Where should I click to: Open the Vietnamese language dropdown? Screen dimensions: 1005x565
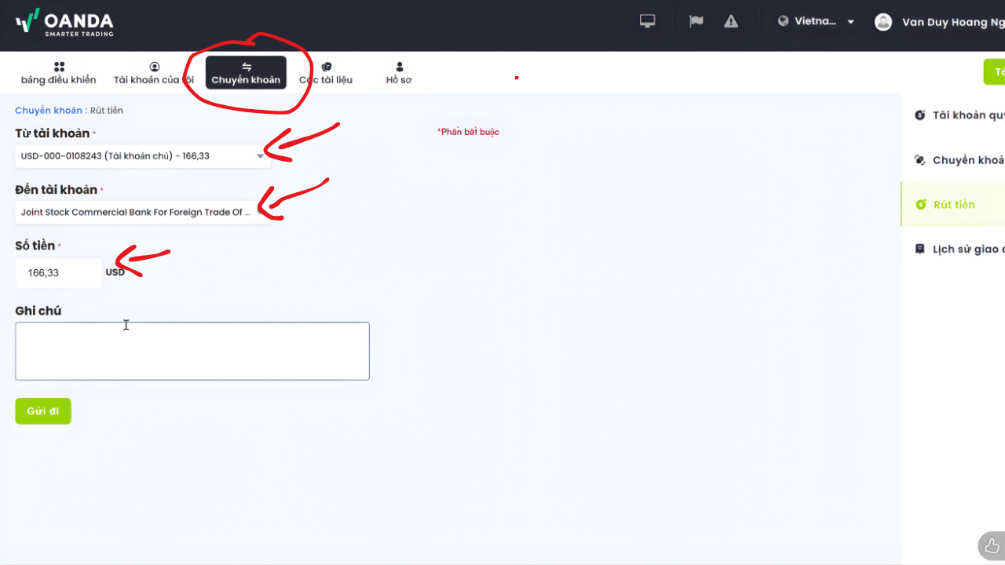pos(817,21)
